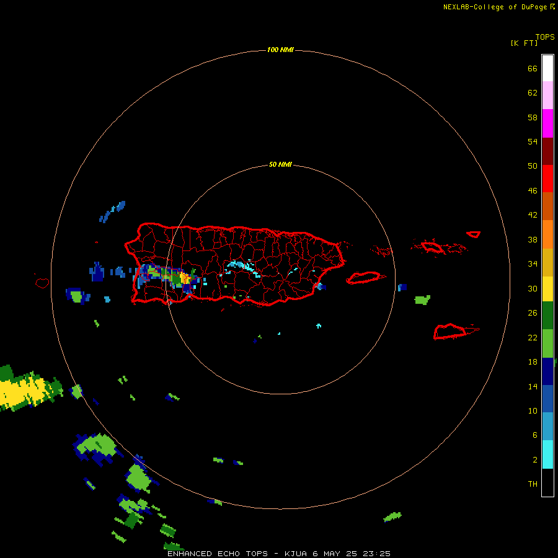Click the '54' legend value
Viewport: 558px width, 558px height.
(533, 141)
